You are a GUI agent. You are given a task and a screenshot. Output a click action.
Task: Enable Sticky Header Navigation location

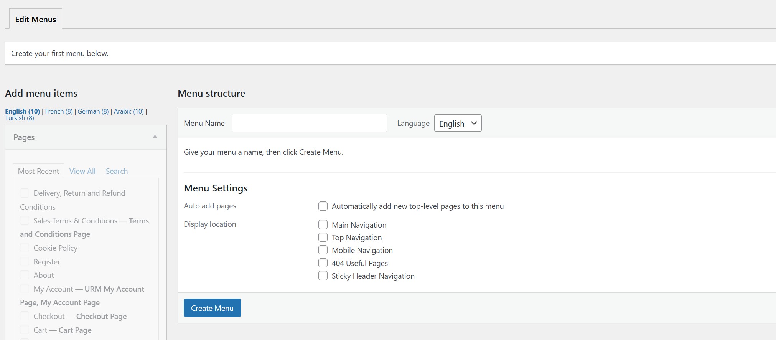coord(323,276)
